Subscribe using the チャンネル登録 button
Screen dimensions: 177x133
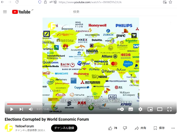click(64, 128)
